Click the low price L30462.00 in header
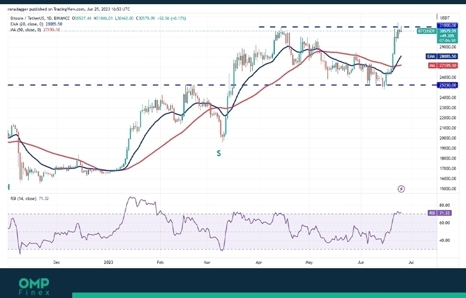The height and width of the screenshot is (298, 466). (x=124, y=18)
